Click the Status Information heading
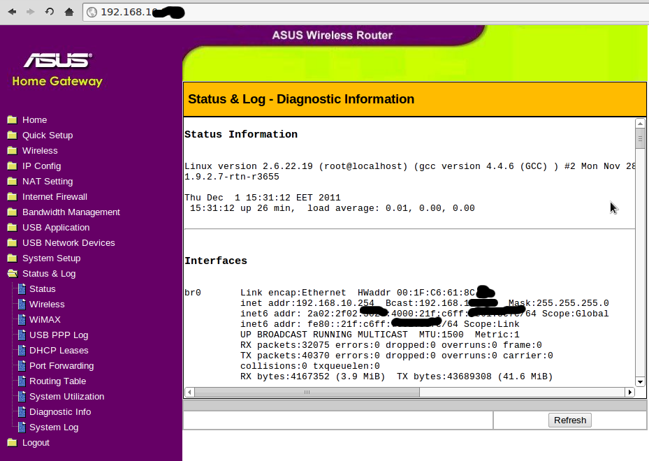Viewport: 649px width, 461px height. [241, 135]
